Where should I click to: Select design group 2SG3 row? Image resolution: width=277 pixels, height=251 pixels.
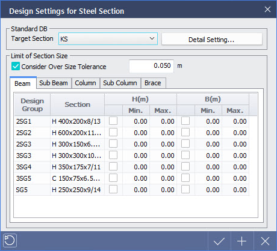point(33,144)
